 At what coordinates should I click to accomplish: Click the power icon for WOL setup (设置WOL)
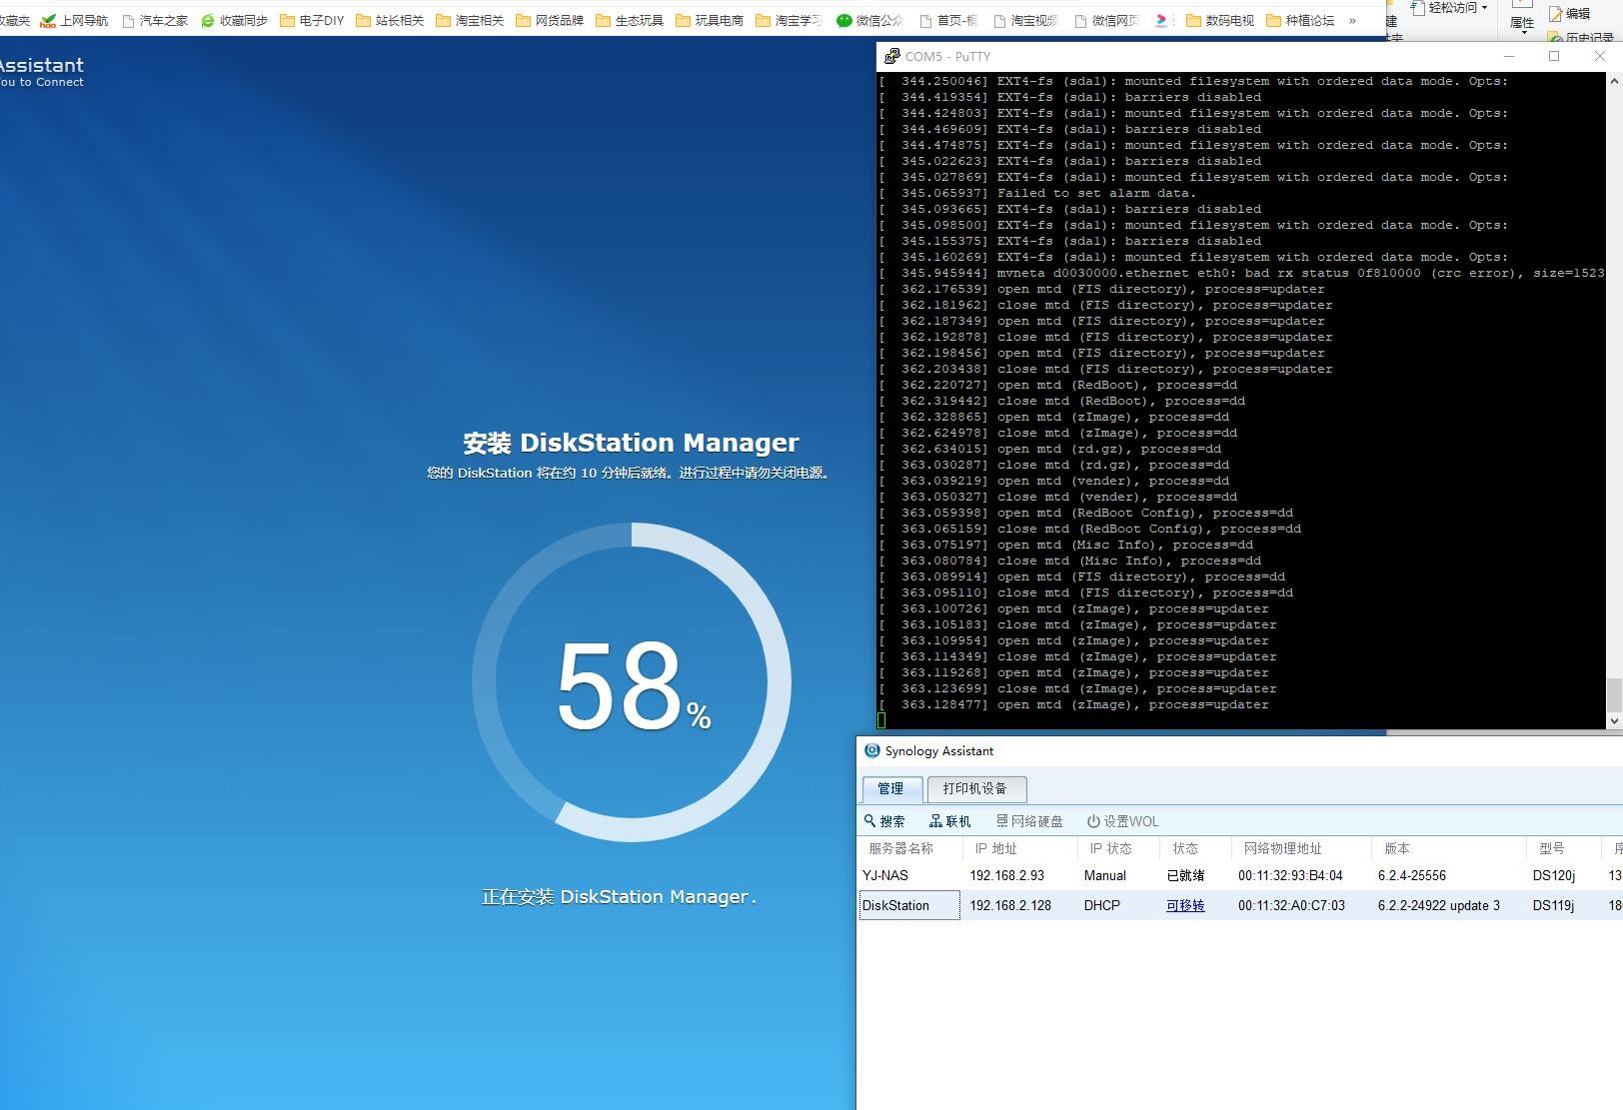(x=1093, y=821)
